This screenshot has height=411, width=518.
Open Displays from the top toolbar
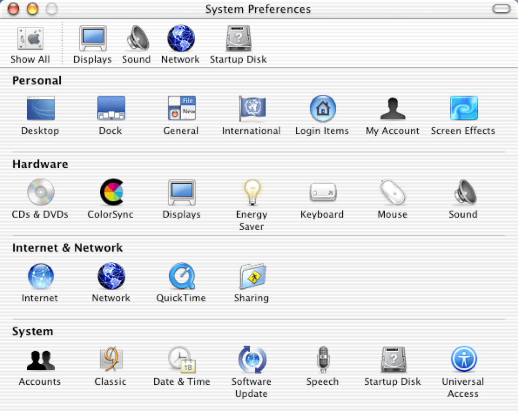[x=93, y=39]
